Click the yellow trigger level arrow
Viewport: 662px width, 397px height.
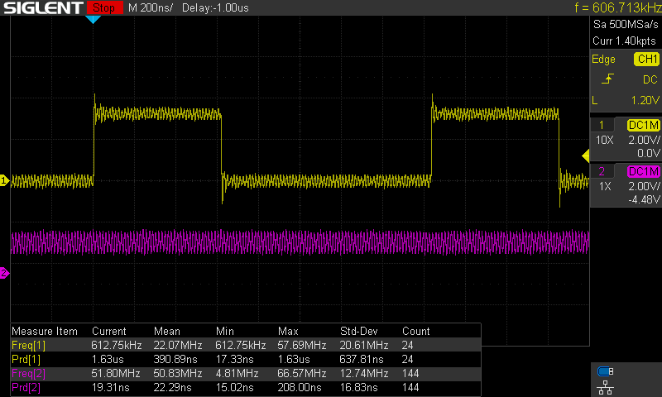(586, 156)
